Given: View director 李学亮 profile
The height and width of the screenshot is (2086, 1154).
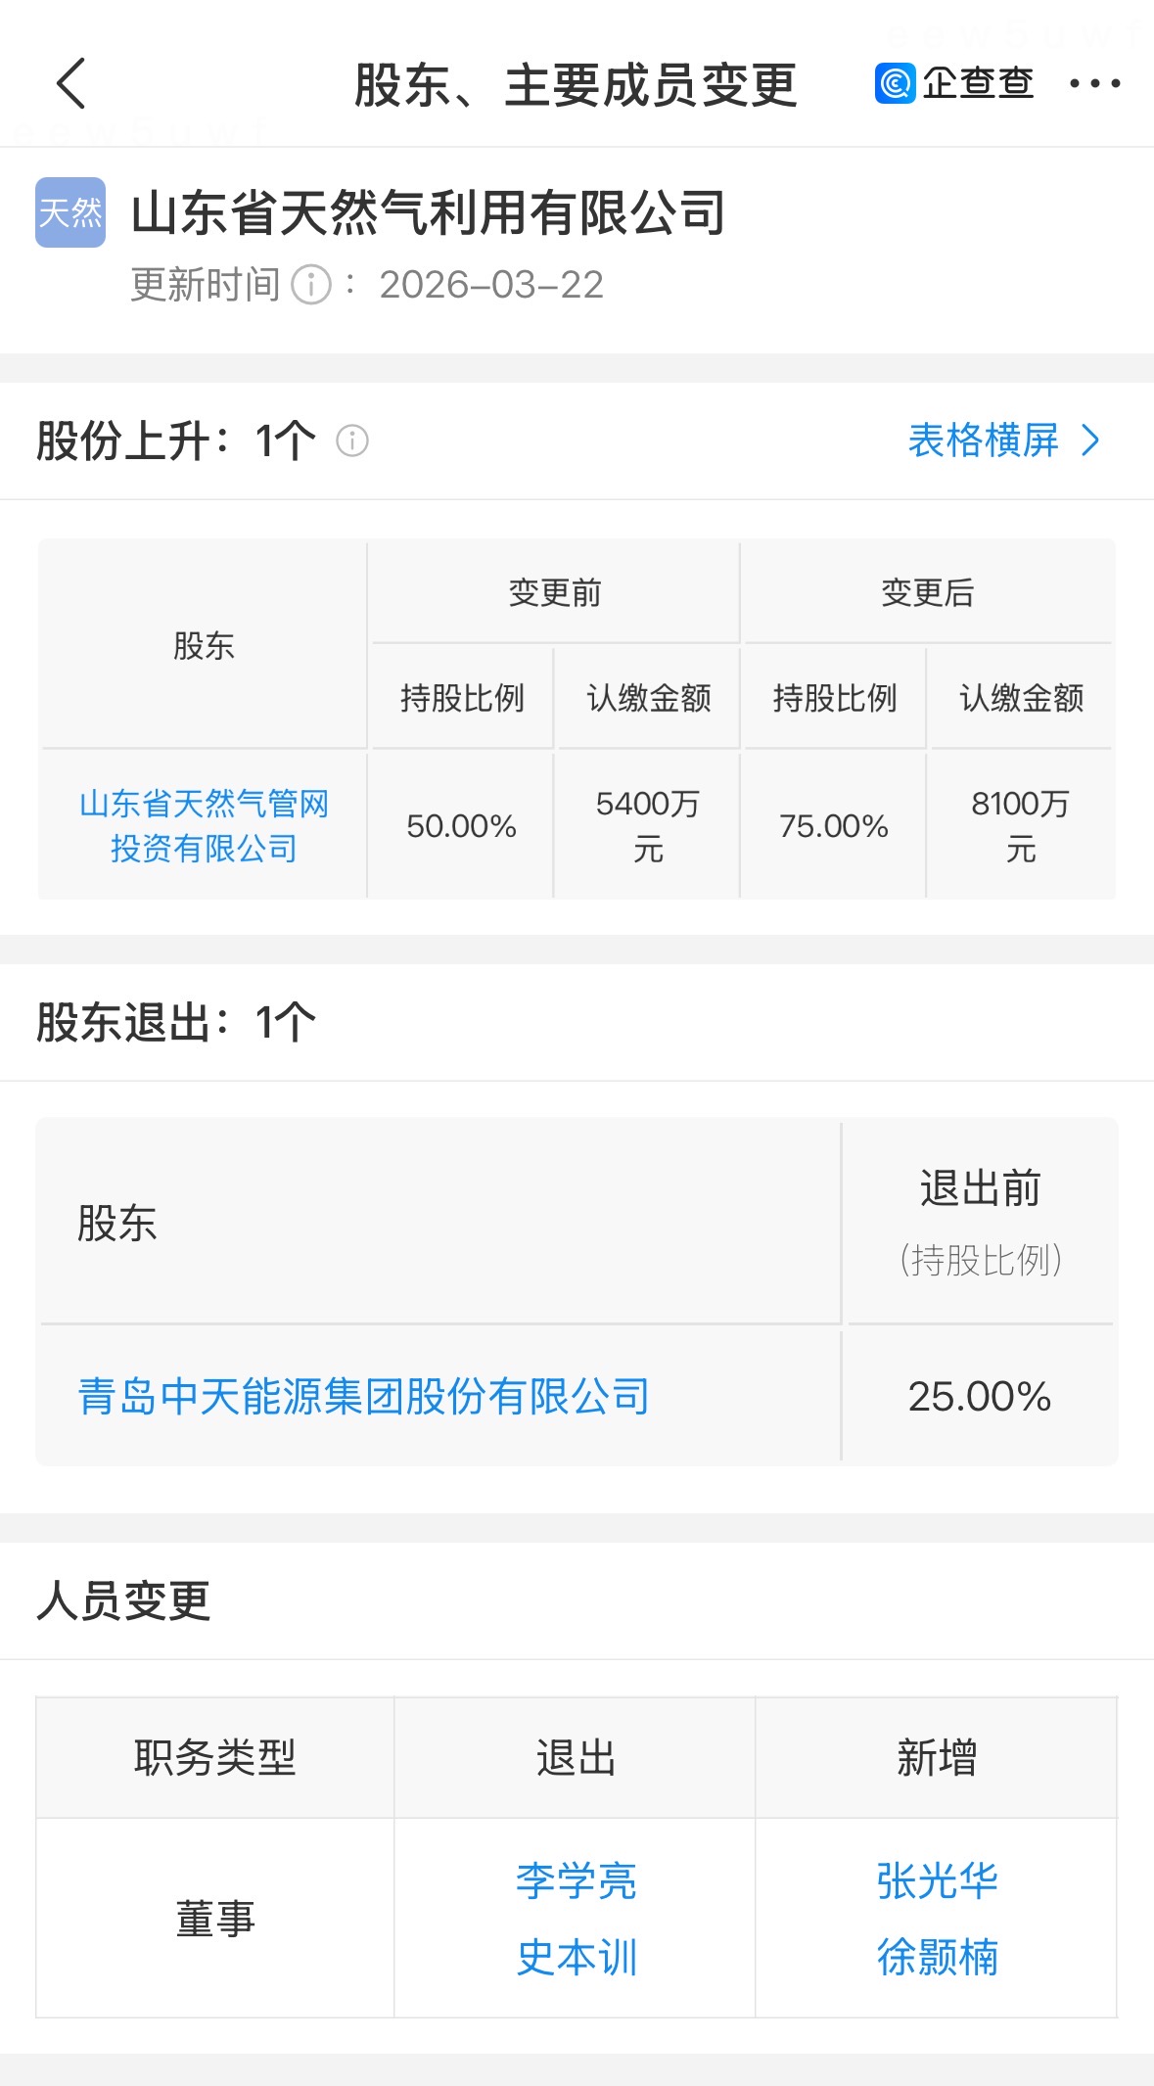Looking at the screenshot, I should (x=576, y=1880).
